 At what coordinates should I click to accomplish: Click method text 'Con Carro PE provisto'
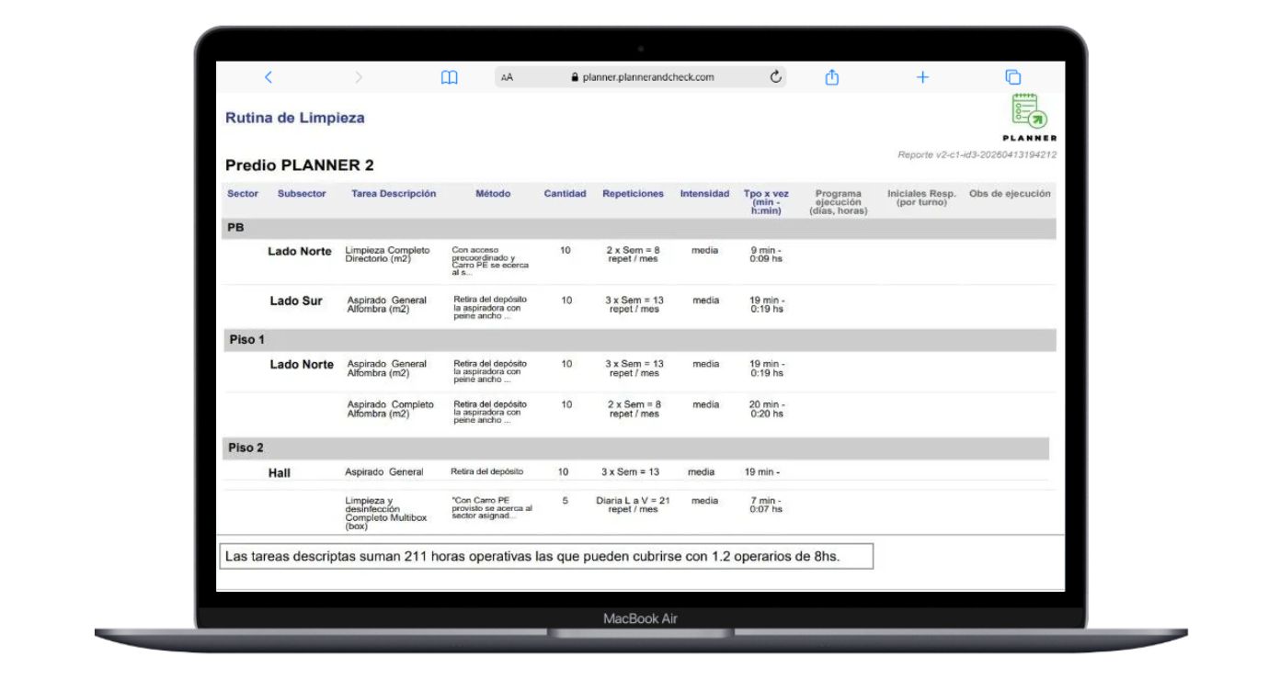click(492, 508)
